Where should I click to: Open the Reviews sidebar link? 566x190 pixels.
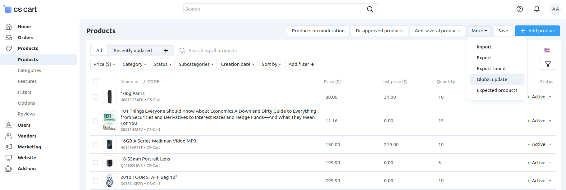point(27,114)
